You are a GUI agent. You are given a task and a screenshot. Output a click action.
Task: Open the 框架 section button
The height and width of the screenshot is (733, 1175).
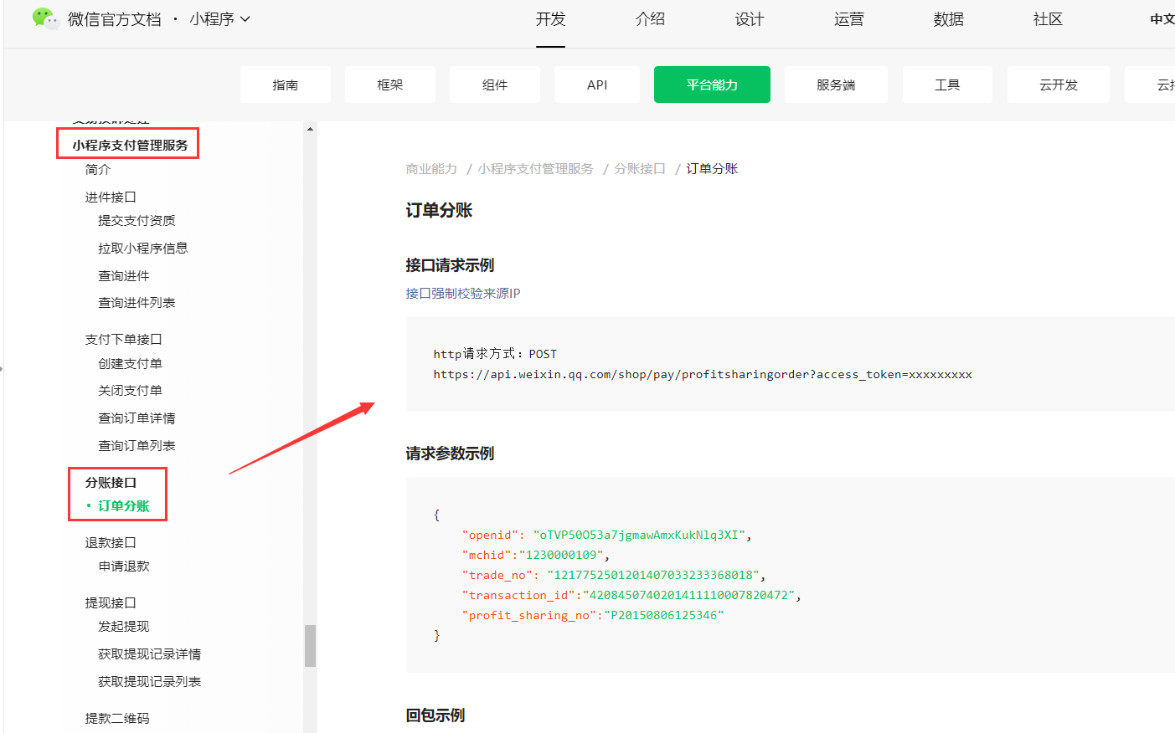pos(390,85)
